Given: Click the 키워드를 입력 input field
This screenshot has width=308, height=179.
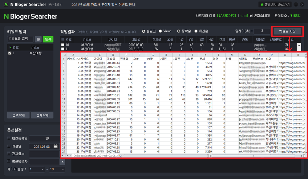Looking at the screenshot, I should pyautogui.click(x=20, y=39).
